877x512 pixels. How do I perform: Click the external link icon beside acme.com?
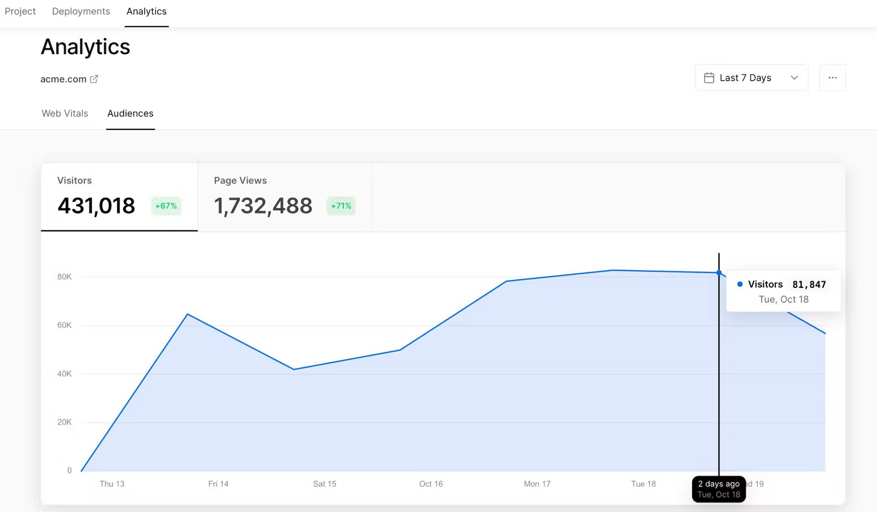coord(94,79)
